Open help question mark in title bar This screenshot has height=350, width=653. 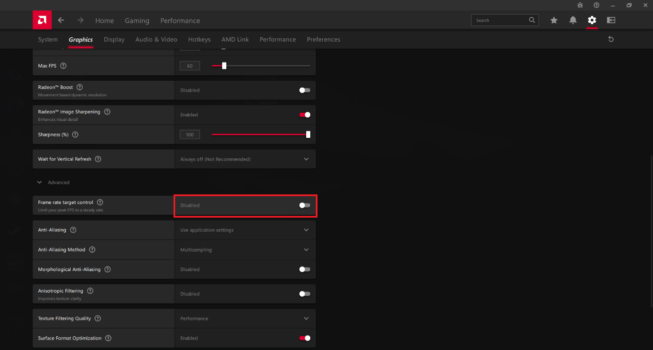[x=596, y=5]
